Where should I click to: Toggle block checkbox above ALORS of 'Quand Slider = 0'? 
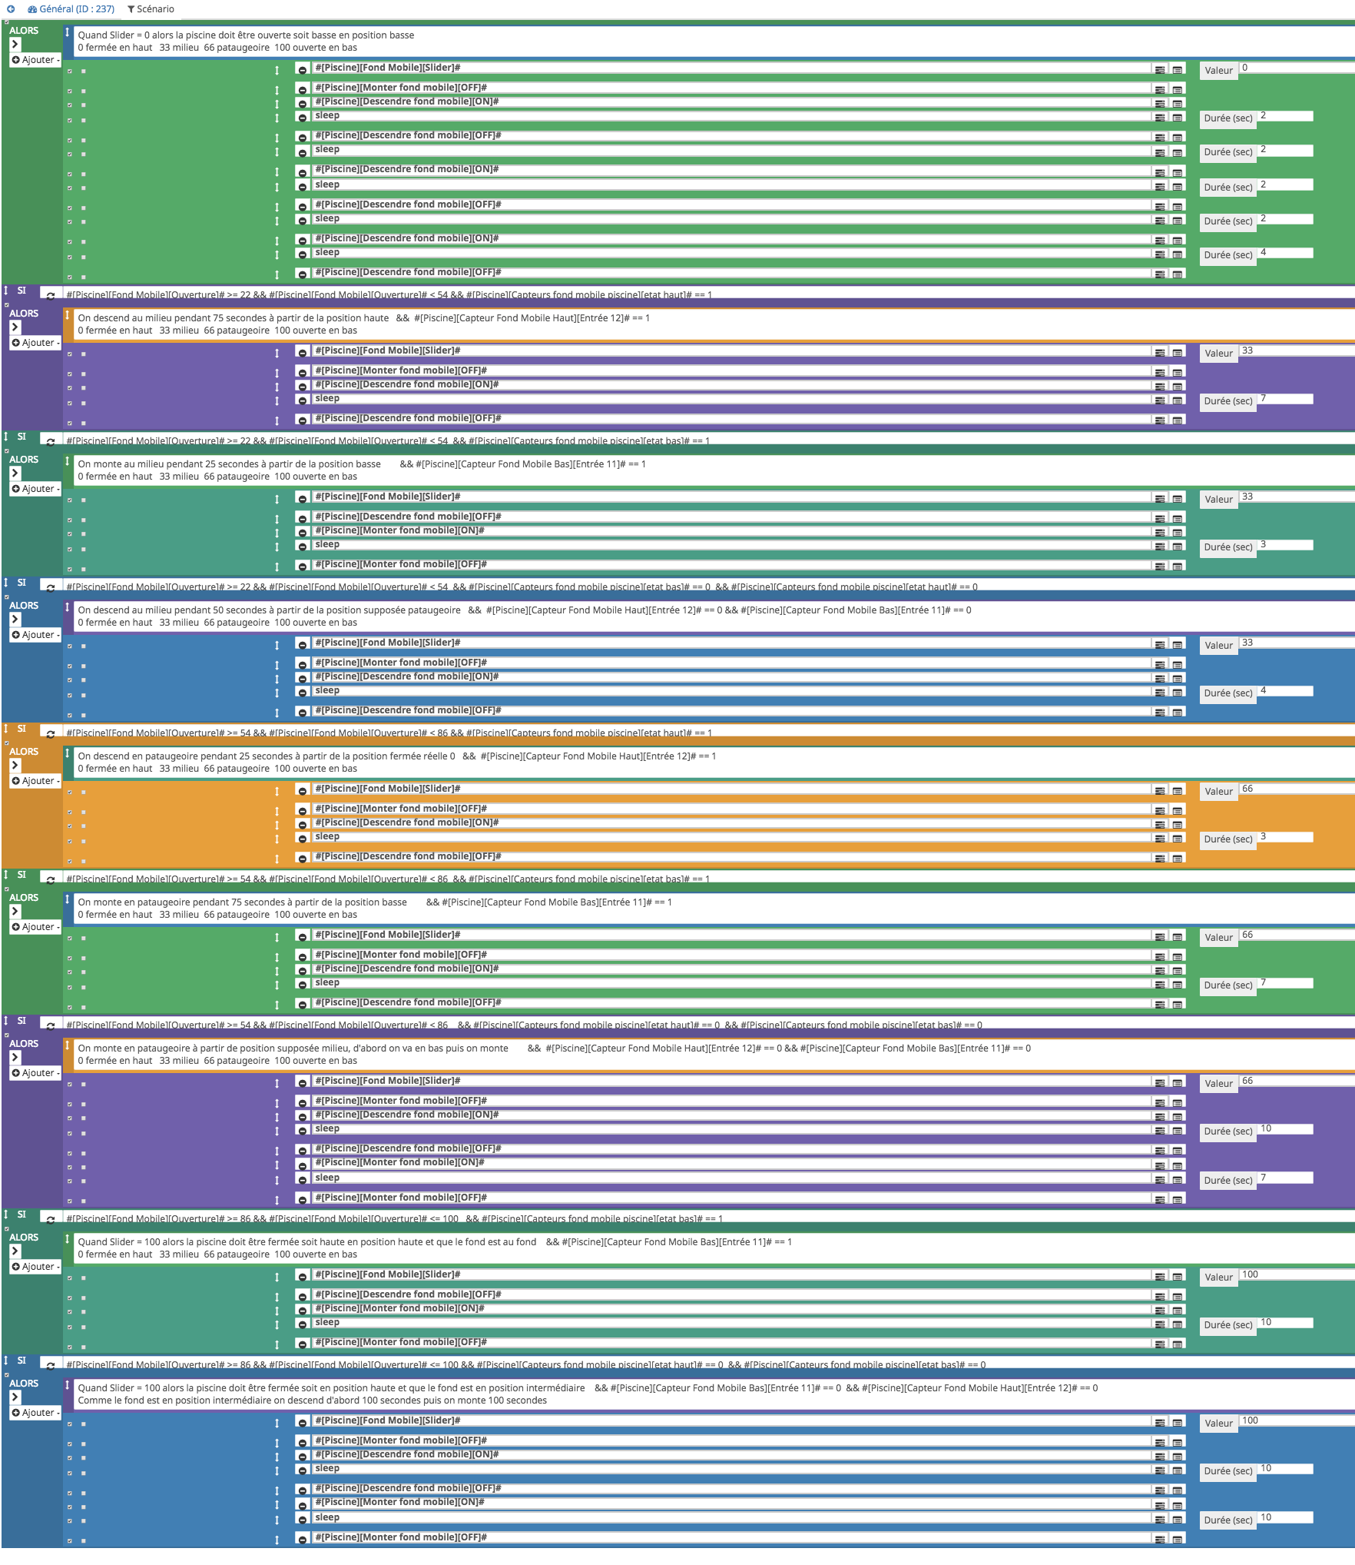[x=6, y=22]
